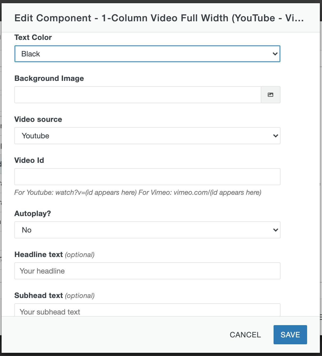Click the Your headline placeholder field
Screen dimensions: 322x356
[x=147, y=271]
